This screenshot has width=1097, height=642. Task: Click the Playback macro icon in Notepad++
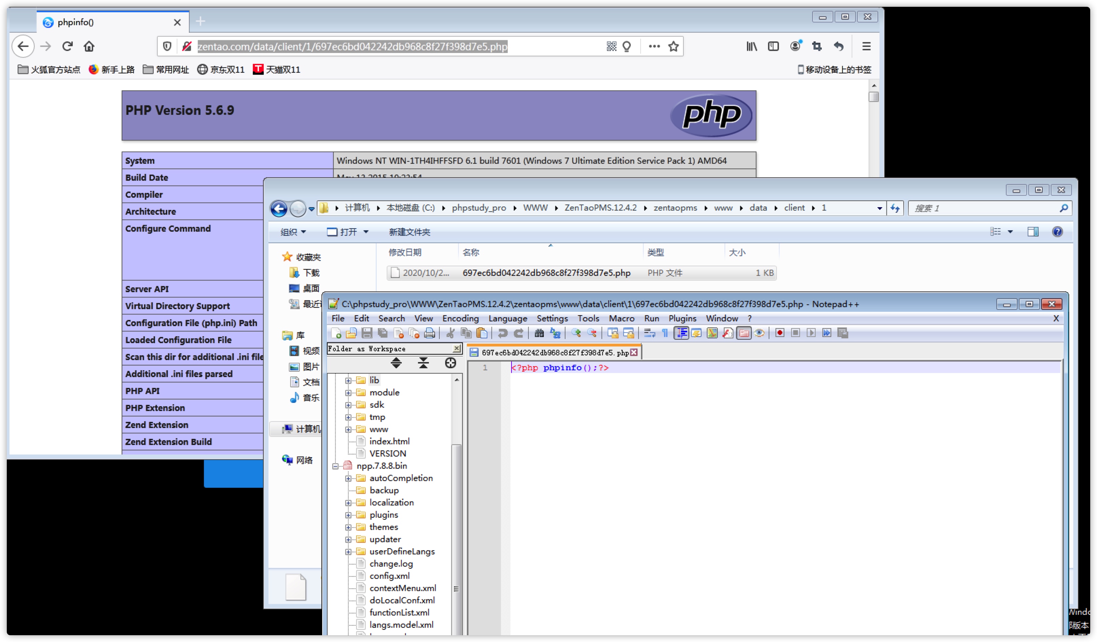click(811, 334)
